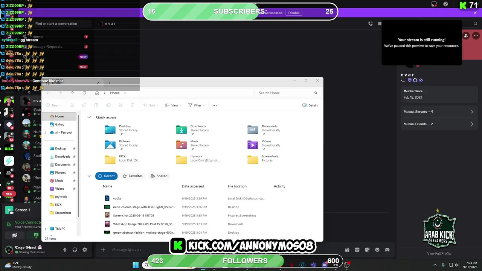This screenshot has height=271, width=482.
Task: Click the plus attach button in Discord message bar
Action: [x=103, y=250]
